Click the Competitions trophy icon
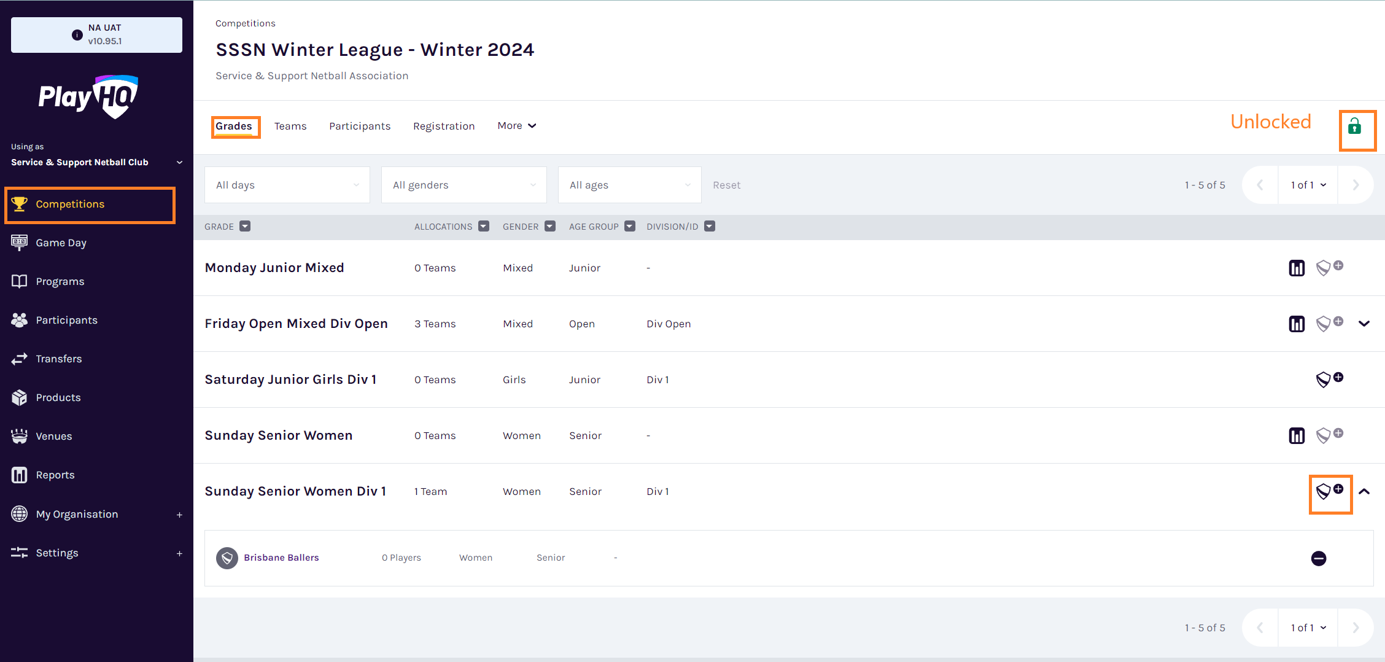This screenshot has height=662, width=1385. (20, 204)
